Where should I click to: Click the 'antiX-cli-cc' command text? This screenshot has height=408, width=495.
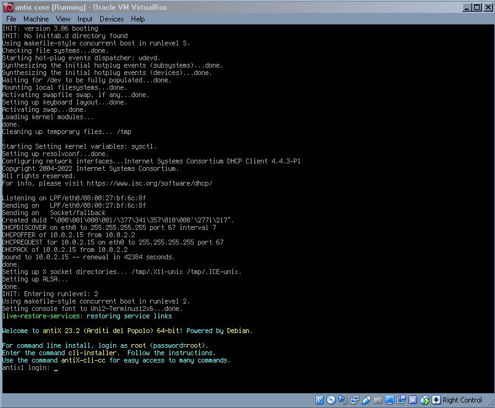click(83, 360)
